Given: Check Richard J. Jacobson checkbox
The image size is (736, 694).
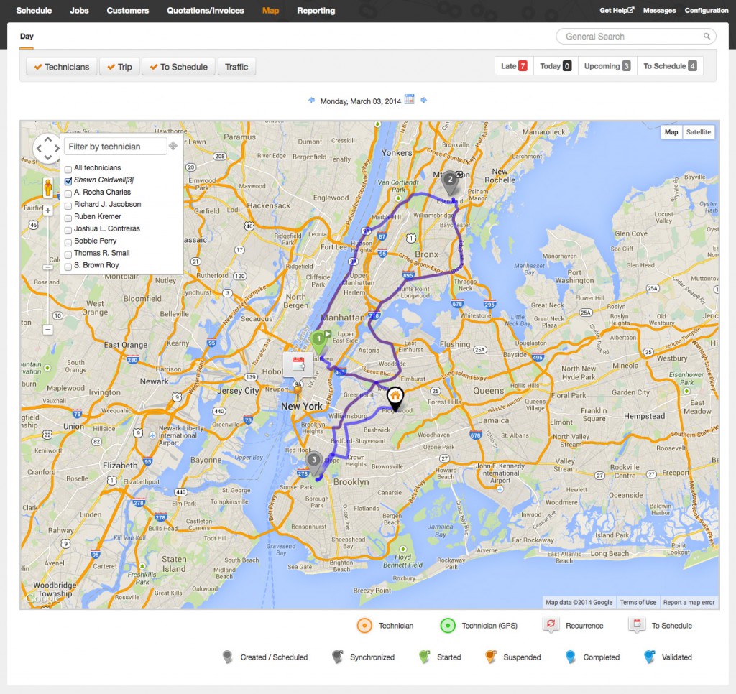Looking at the screenshot, I should pos(68,205).
